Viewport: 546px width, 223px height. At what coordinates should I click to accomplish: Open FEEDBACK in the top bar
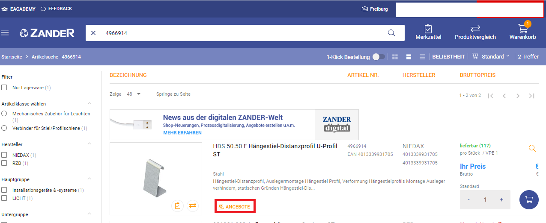[56, 9]
